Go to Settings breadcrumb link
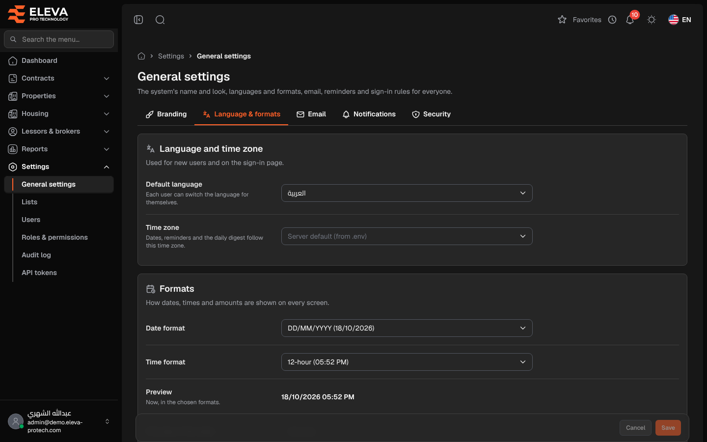Screen dimensions: 707x442 coord(171,56)
